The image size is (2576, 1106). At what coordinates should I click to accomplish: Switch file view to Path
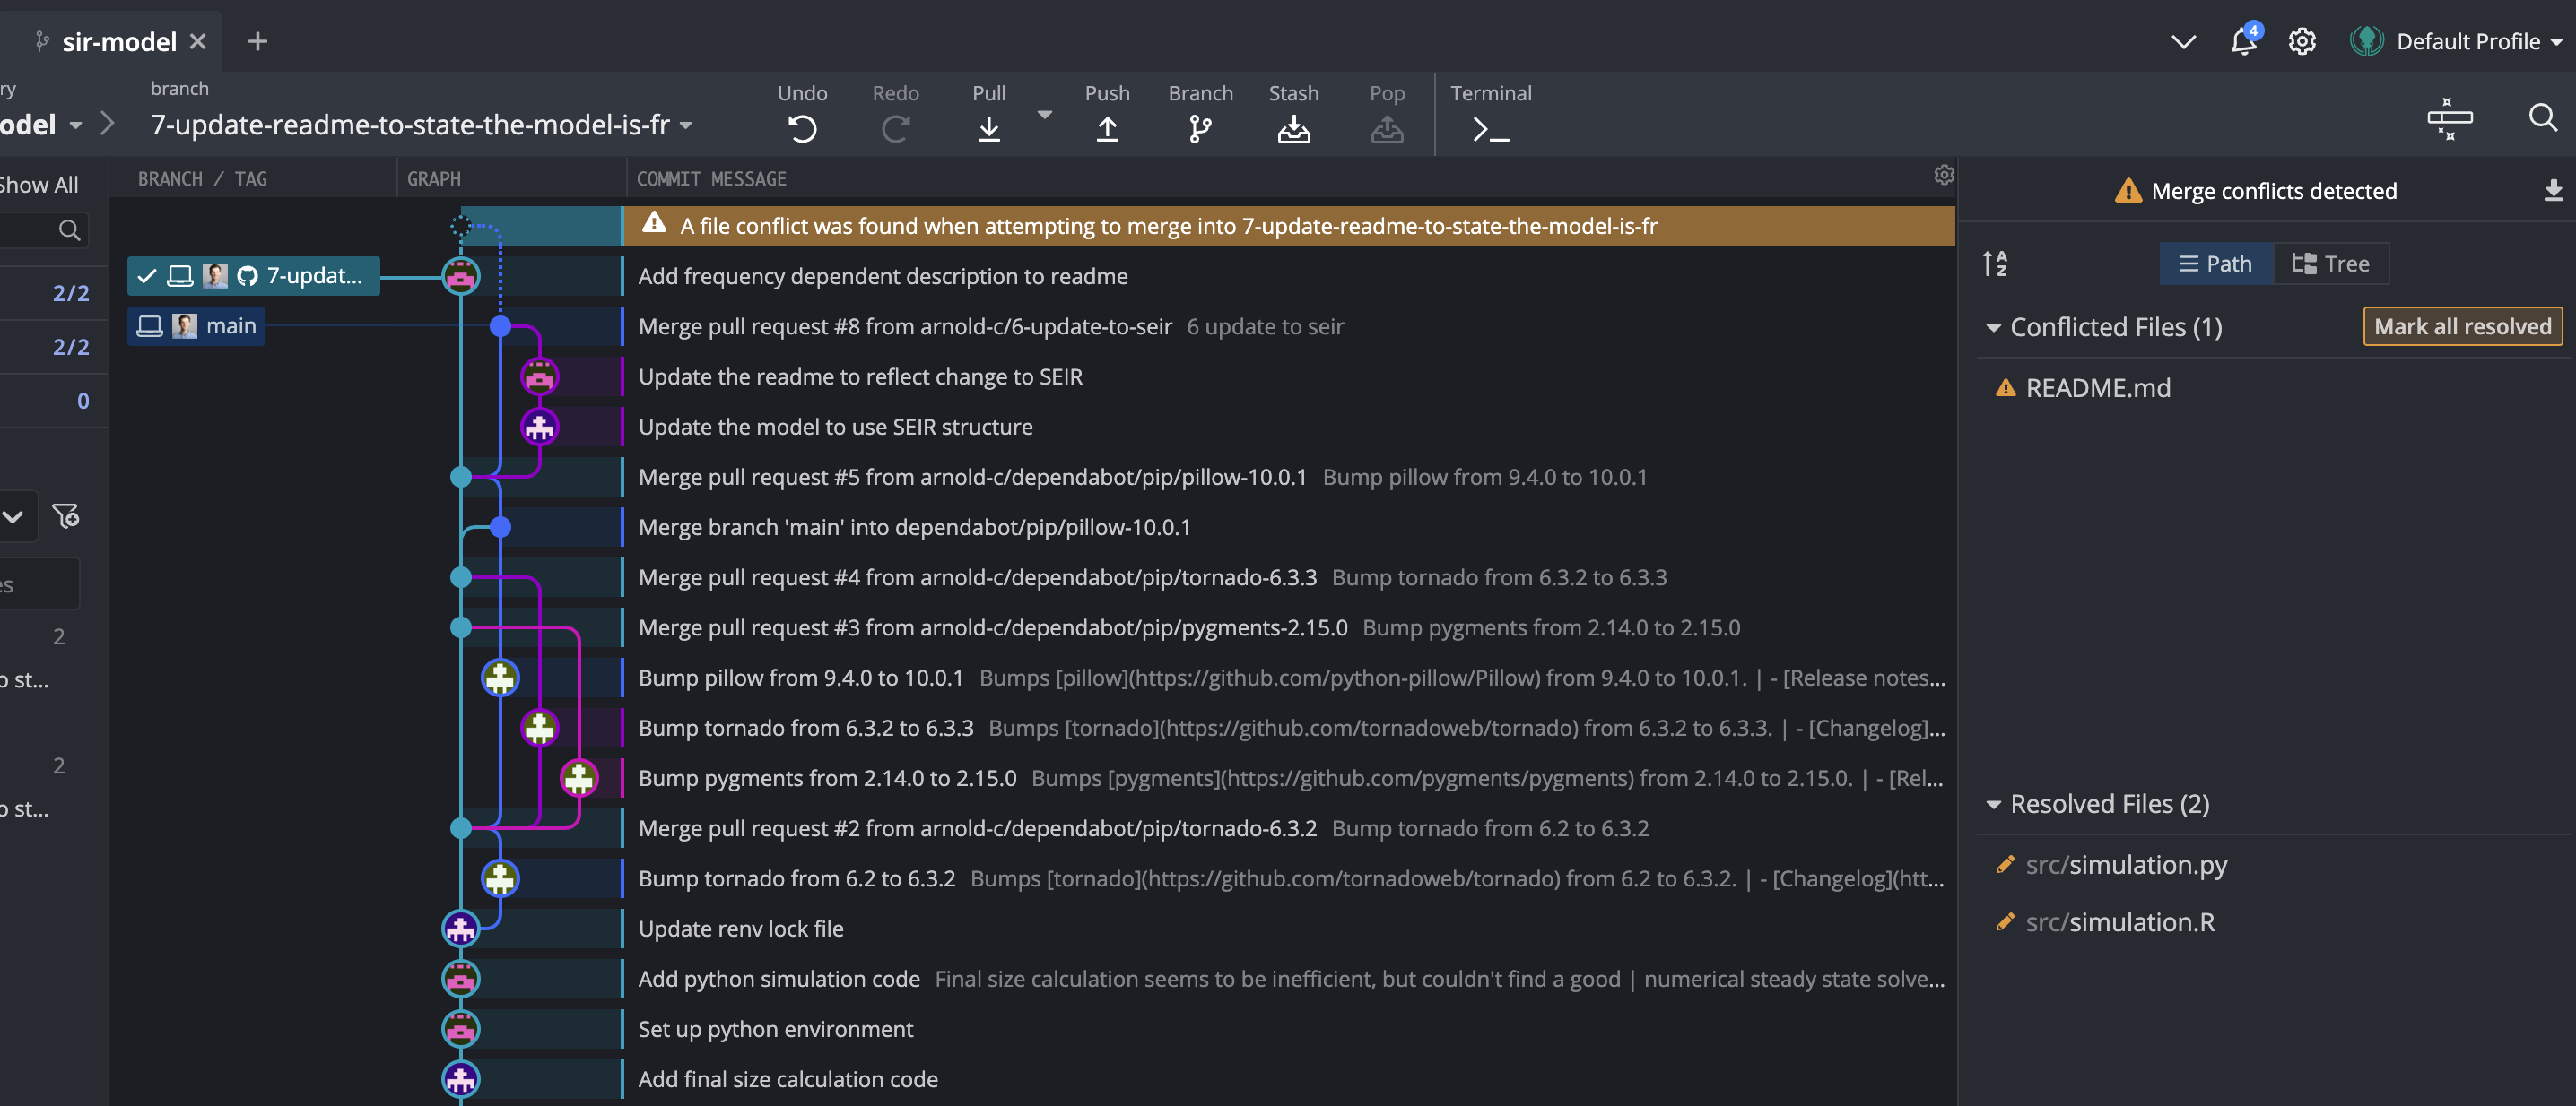[x=2216, y=264]
